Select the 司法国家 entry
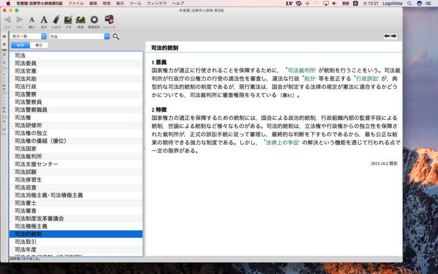Screen dimensions: 438x274 (76, 149)
